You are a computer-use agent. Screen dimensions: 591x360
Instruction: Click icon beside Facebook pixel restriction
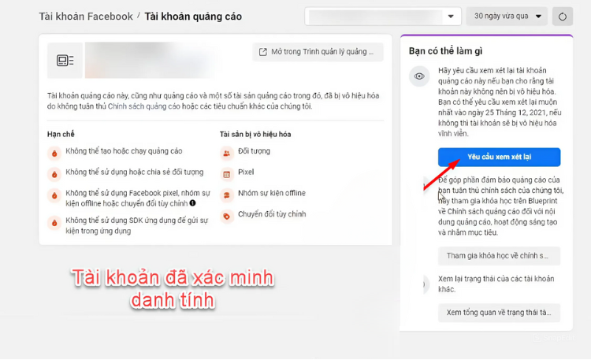click(x=54, y=195)
